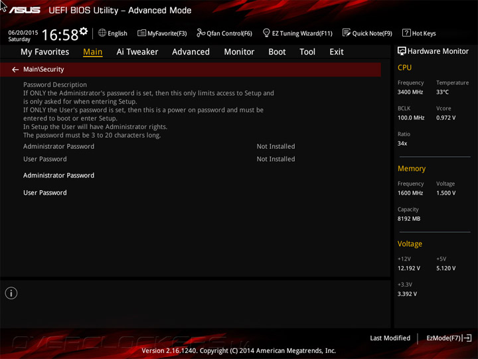Click the memory frequency 1600 MHz value
Screen dimensions: 478x359
[410, 193]
